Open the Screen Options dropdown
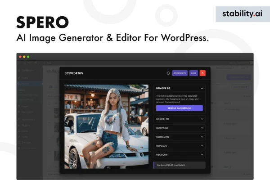 coord(225,68)
